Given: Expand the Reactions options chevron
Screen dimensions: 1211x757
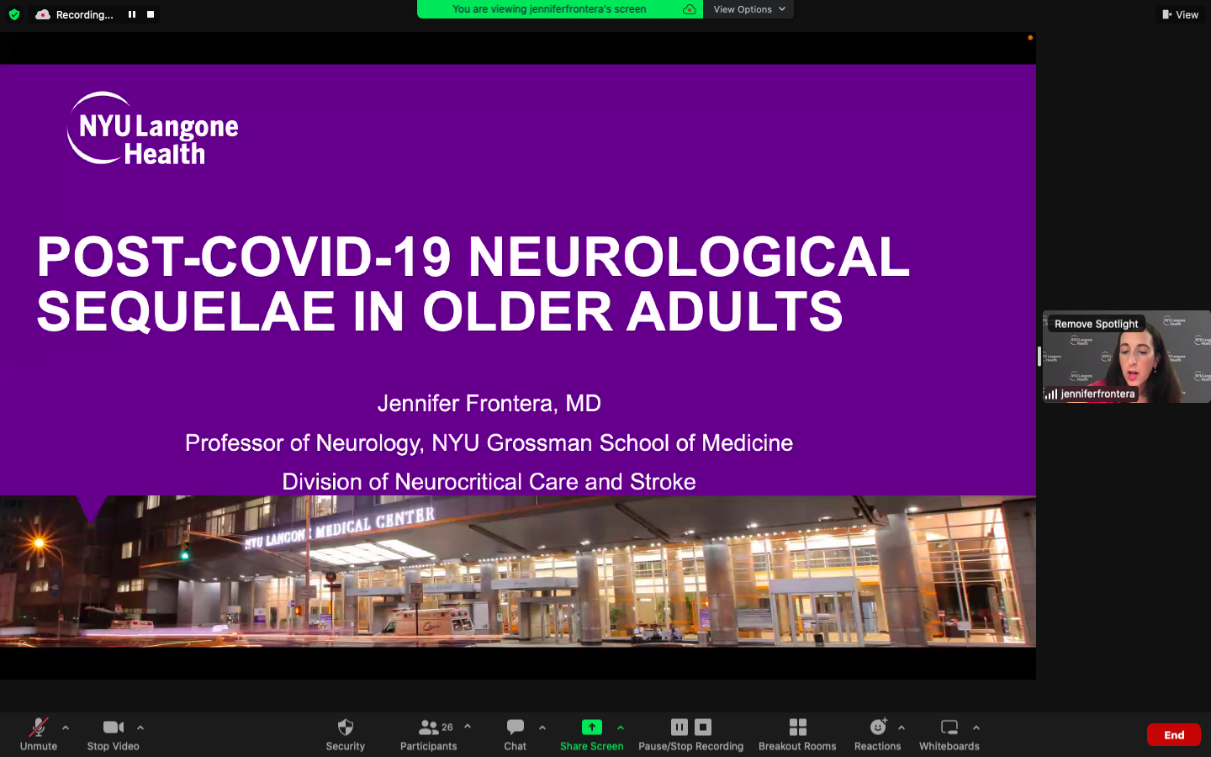Looking at the screenshot, I should (x=902, y=728).
